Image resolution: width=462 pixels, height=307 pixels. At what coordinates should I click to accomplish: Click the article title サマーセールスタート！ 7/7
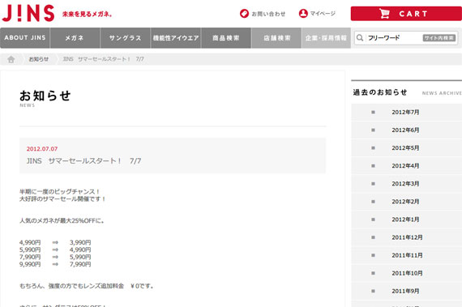[83, 161]
